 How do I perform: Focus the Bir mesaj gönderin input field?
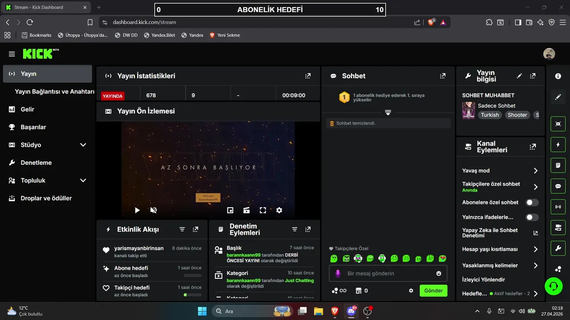(x=388, y=273)
